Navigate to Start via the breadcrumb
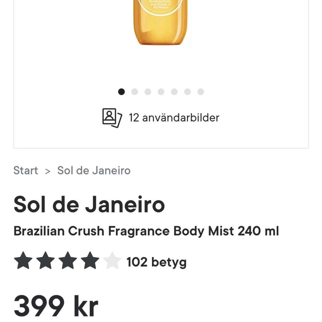The image size is (322, 322). pos(25,170)
